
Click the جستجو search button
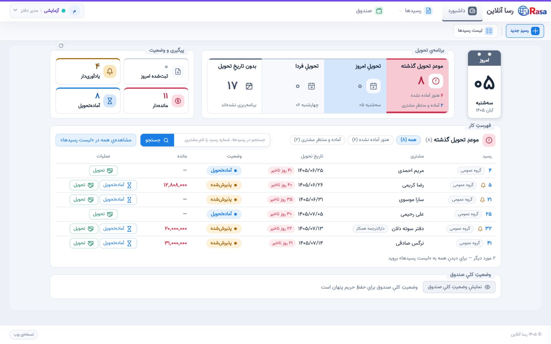[157, 140]
